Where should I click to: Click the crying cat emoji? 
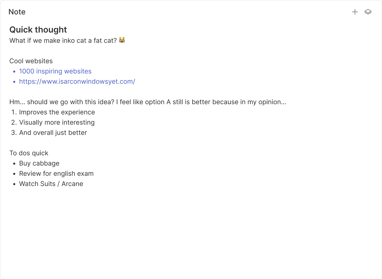(x=122, y=40)
